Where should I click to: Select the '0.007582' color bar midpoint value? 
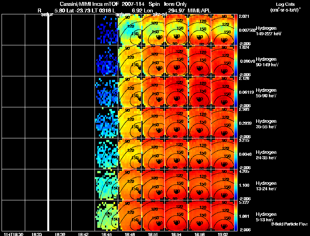(248, 30)
